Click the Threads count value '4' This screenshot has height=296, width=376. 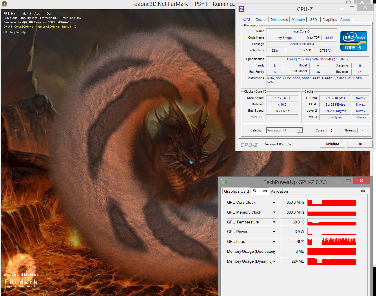coord(363,131)
